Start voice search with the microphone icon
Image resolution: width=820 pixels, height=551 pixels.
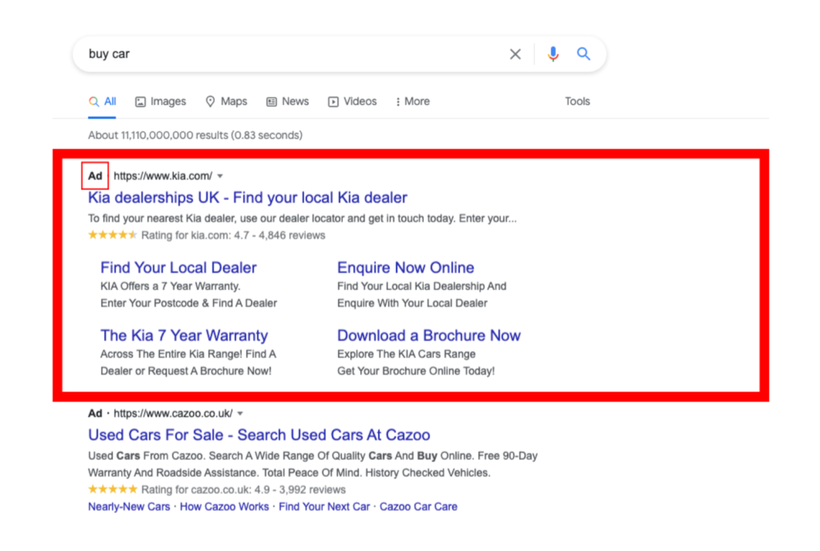(x=553, y=54)
